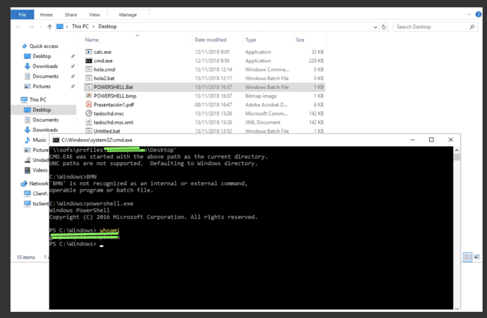This screenshot has height=318, width=487.
Task: Select cmd.exe file icon
Action: click(x=89, y=61)
